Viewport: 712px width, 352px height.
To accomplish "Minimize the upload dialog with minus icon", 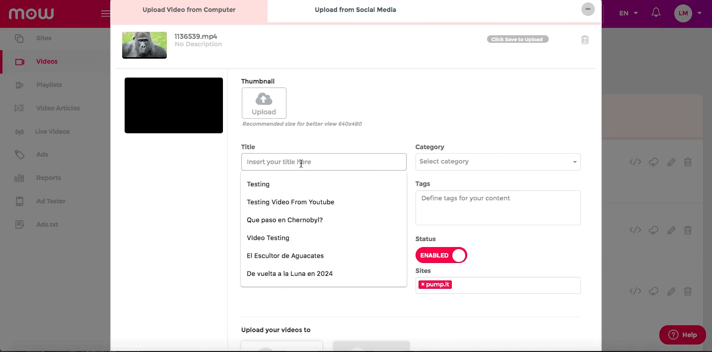I will 588,9.
